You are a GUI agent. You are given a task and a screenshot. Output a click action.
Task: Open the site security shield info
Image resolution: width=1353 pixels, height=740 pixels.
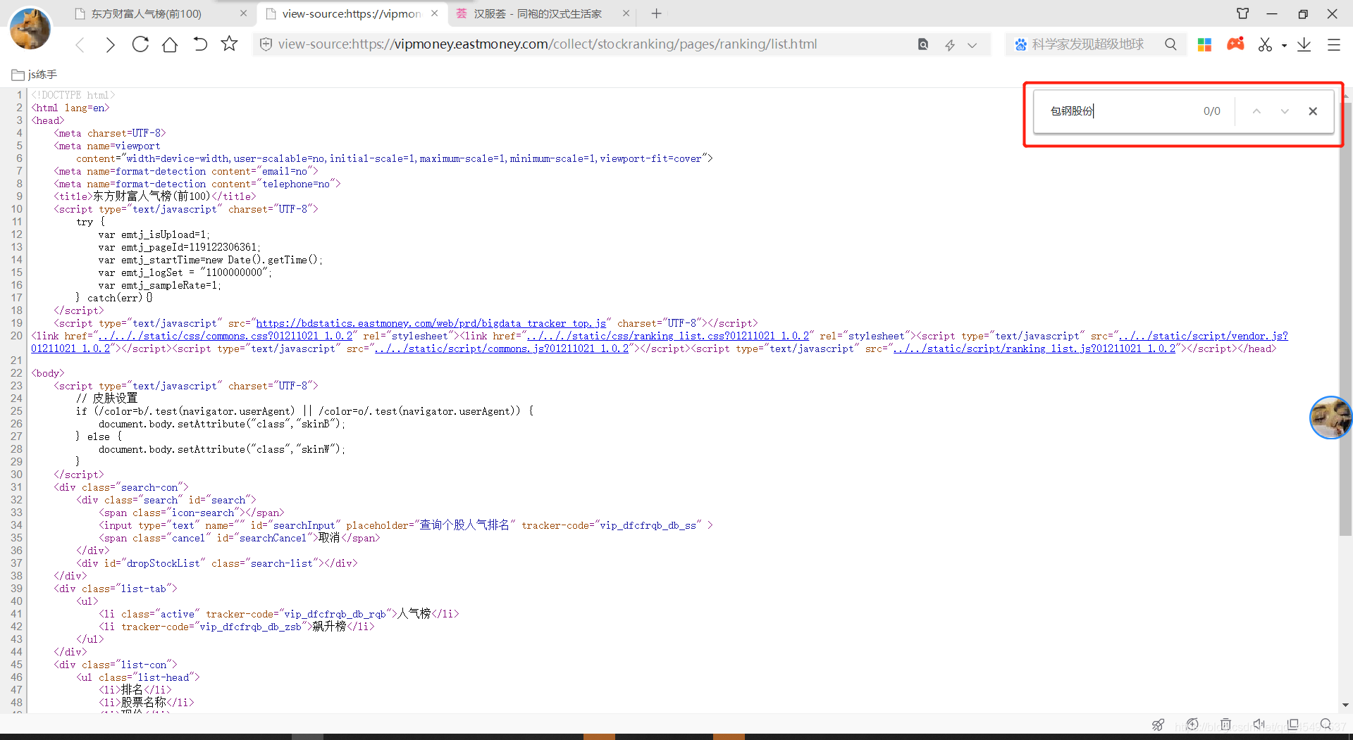click(266, 44)
